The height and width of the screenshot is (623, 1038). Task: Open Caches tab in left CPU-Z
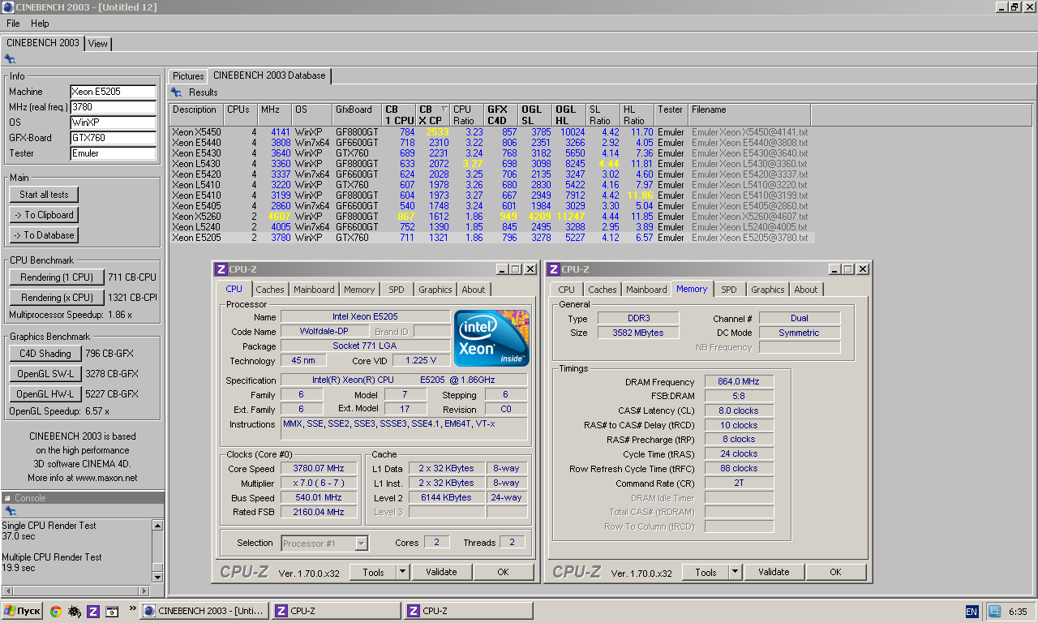[x=270, y=290]
